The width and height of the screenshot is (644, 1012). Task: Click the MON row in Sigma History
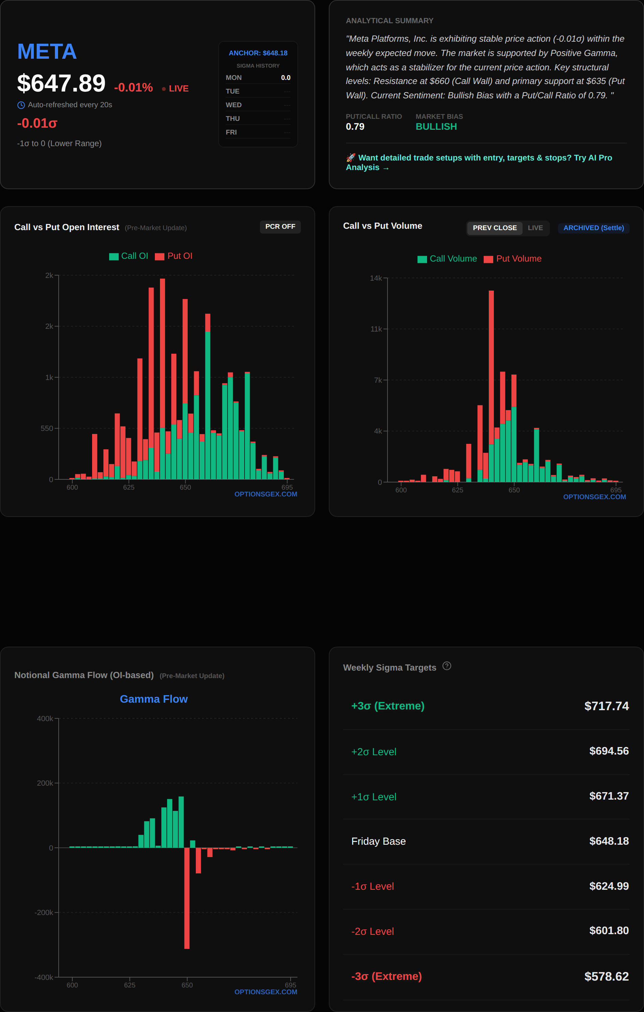(x=258, y=78)
